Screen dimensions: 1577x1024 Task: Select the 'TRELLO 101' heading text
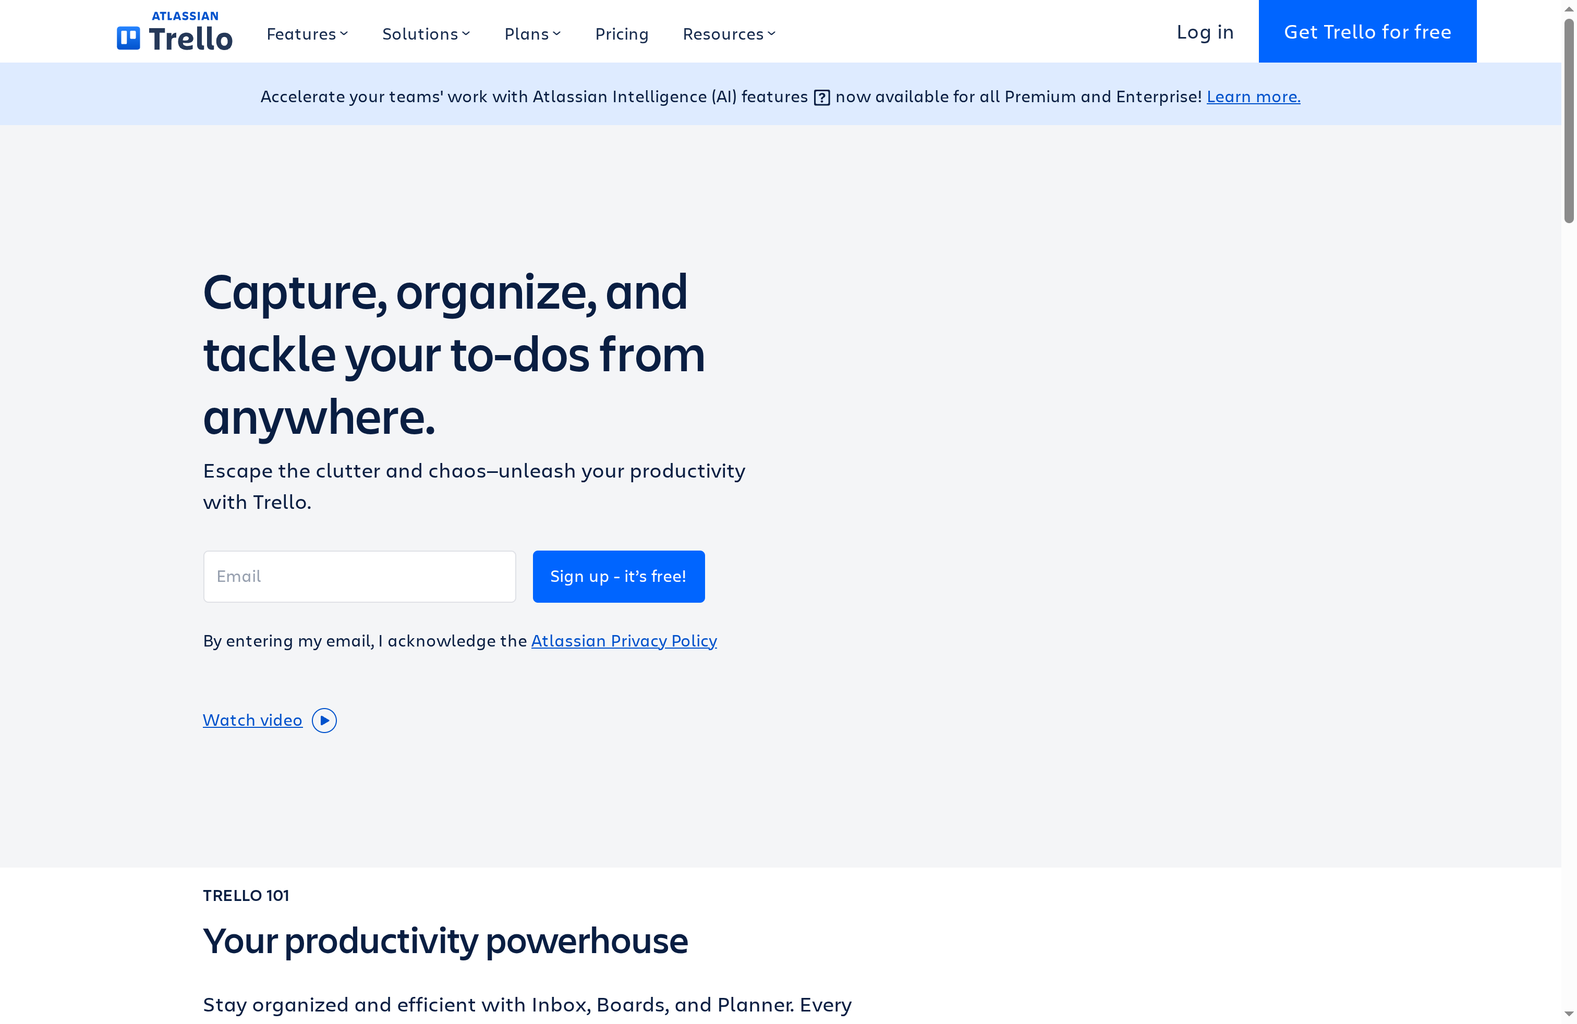[x=246, y=896]
